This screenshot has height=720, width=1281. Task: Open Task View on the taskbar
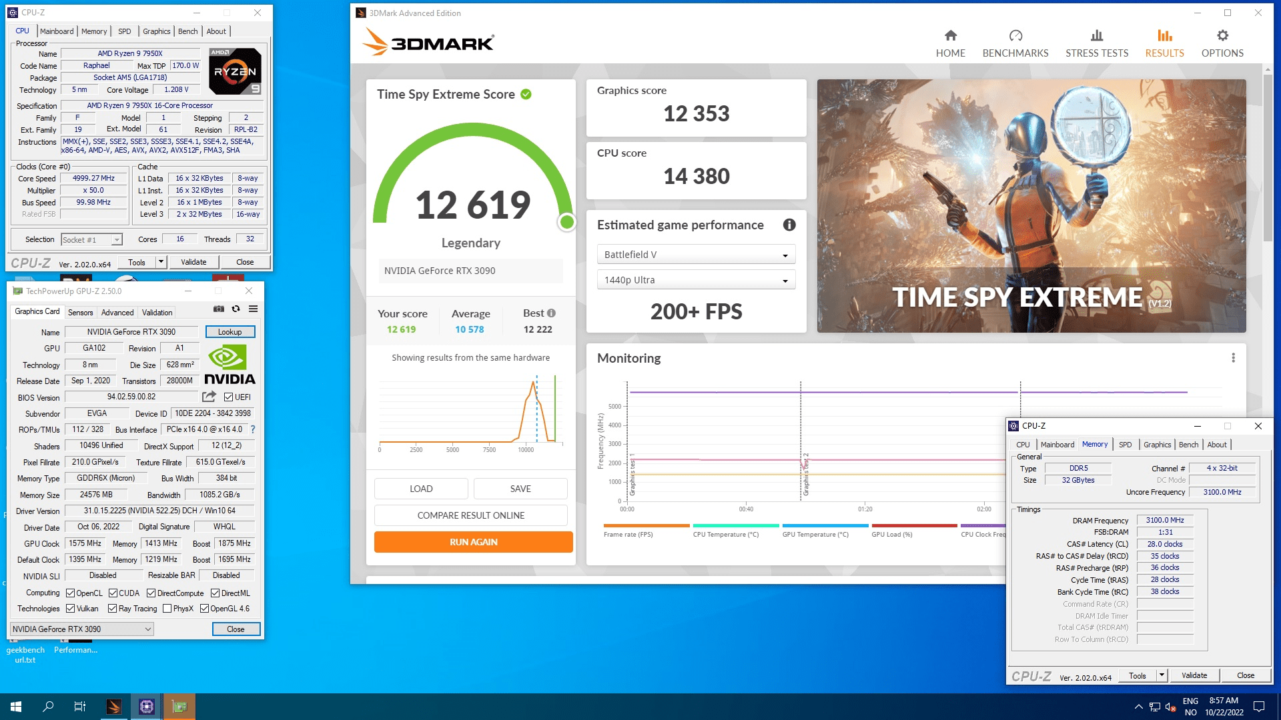[80, 707]
